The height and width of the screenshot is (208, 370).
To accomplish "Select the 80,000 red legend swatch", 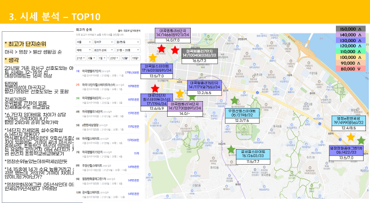I will pos(351,69).
